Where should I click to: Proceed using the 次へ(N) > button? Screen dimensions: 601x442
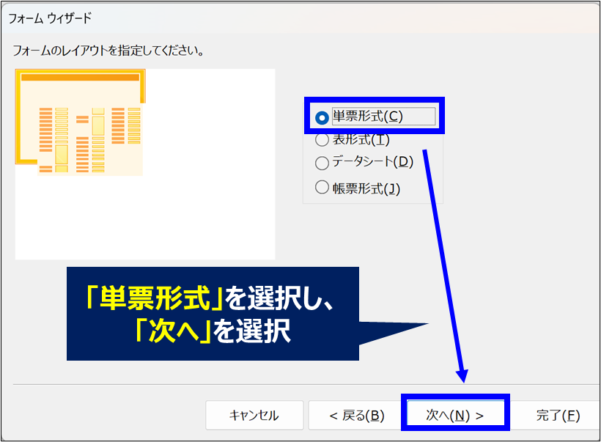[455, 416]
